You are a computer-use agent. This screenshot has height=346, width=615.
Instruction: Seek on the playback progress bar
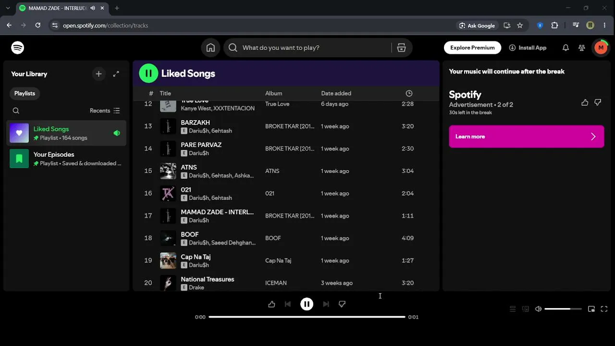[x=307, y=317]
